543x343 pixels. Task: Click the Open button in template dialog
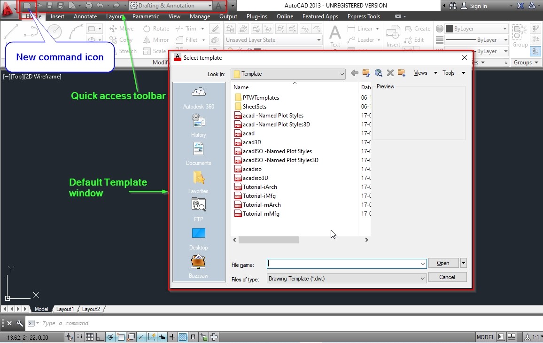pyautogui.click(x=443, y=263)
